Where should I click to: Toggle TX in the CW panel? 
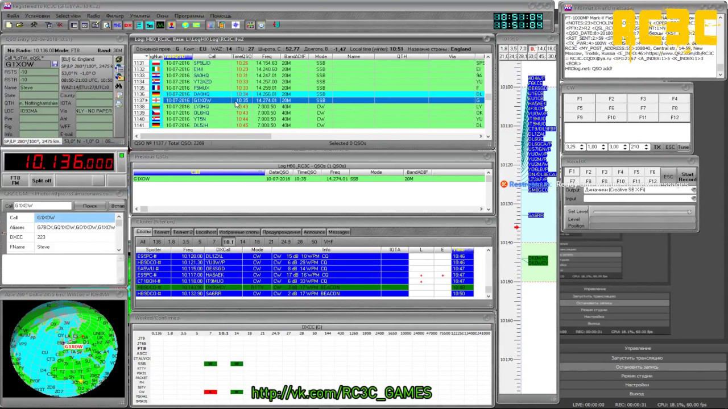coord(657,147)
